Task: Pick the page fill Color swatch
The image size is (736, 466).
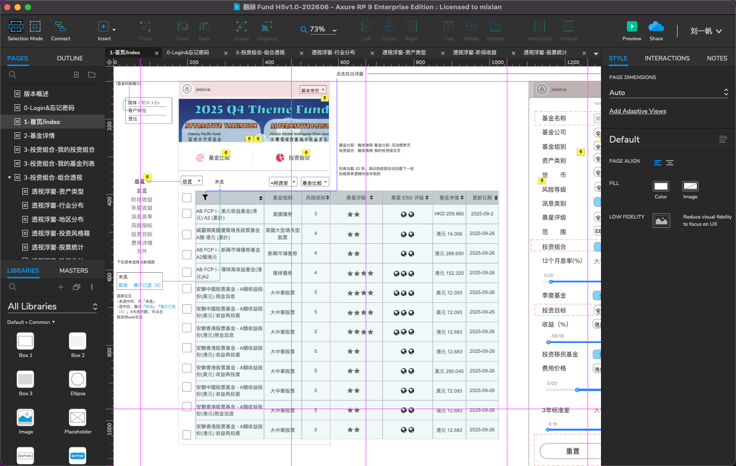Action: point(661,186)
